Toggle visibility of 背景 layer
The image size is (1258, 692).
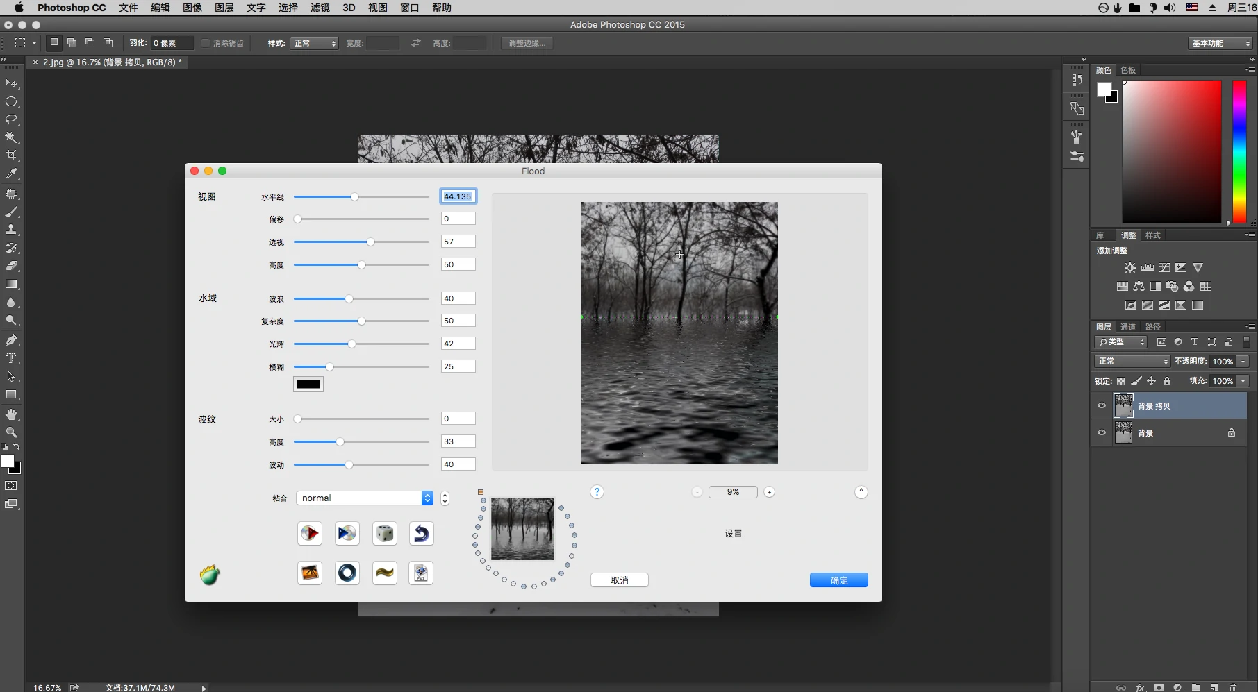pyautogui.click(x=1102, y=433)
